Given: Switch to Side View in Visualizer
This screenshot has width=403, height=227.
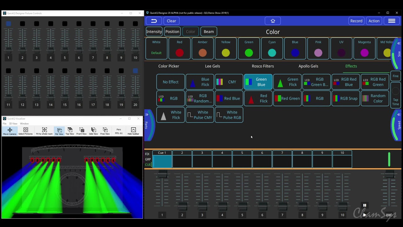Looking at the screenshot, I should 94,131.
